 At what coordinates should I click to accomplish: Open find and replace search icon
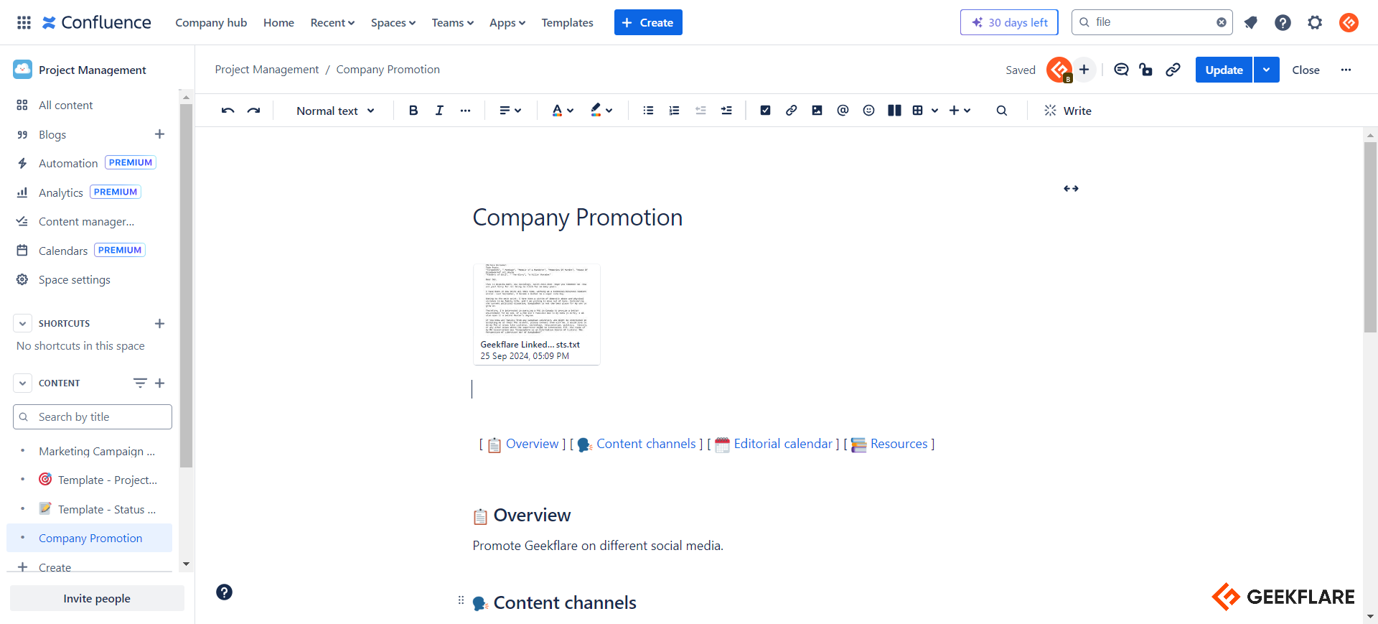click(x=1002, y=111)
